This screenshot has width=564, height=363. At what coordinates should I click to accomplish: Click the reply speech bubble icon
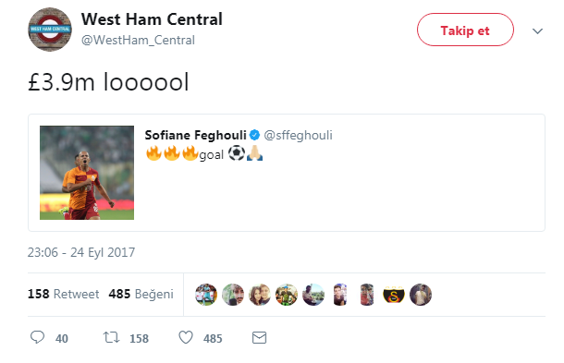coord(37,337)
